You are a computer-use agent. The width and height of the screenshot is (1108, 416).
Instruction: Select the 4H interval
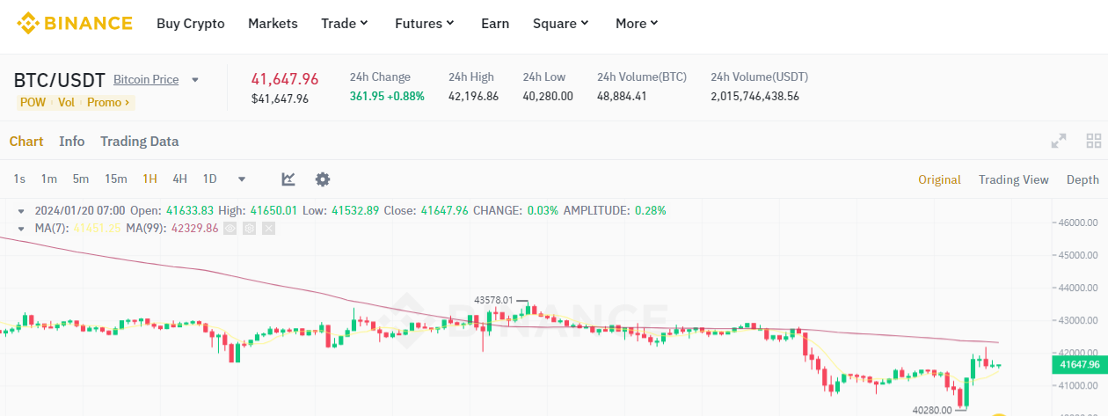pos(180,179)
